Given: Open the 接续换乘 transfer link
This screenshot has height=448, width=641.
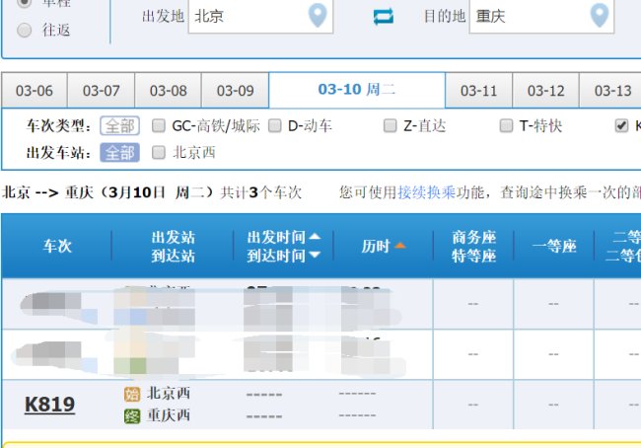Looking at the screenshot, I should click(426, 191).
